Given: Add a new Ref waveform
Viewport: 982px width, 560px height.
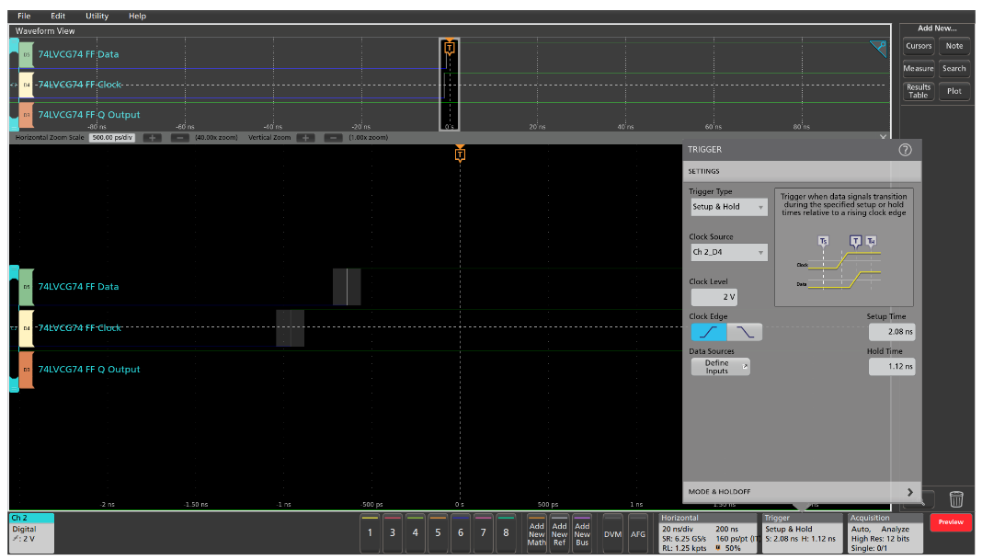Looking at the screenshot, I should click(559, 531).
